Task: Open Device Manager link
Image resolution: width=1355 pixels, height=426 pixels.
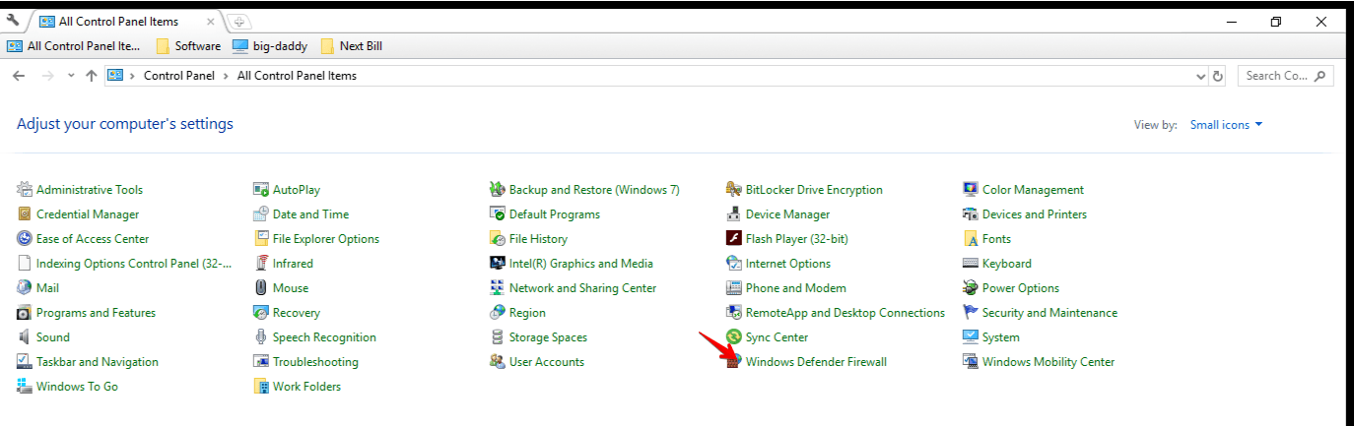Action: pyautogui.click(x=787, y=214)
